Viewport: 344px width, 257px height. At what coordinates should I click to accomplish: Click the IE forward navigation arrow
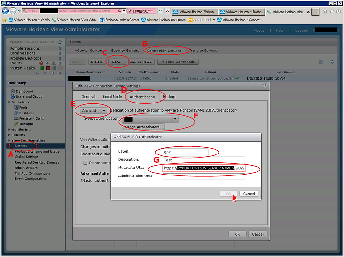click(13, 10)
